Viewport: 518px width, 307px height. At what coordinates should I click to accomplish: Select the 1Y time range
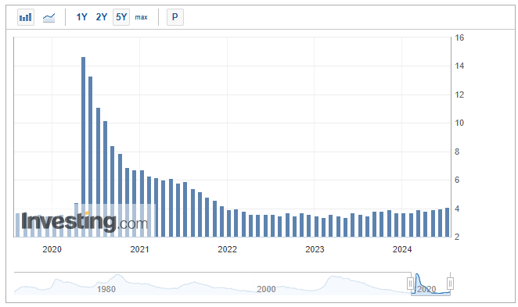click(81, 17)
